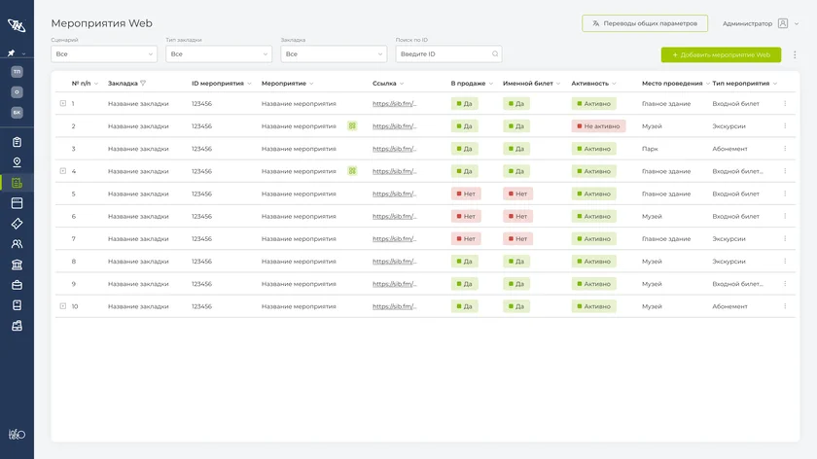Click Переводы общих параметров button
817x459 pixels.
(x=645, y=23)
